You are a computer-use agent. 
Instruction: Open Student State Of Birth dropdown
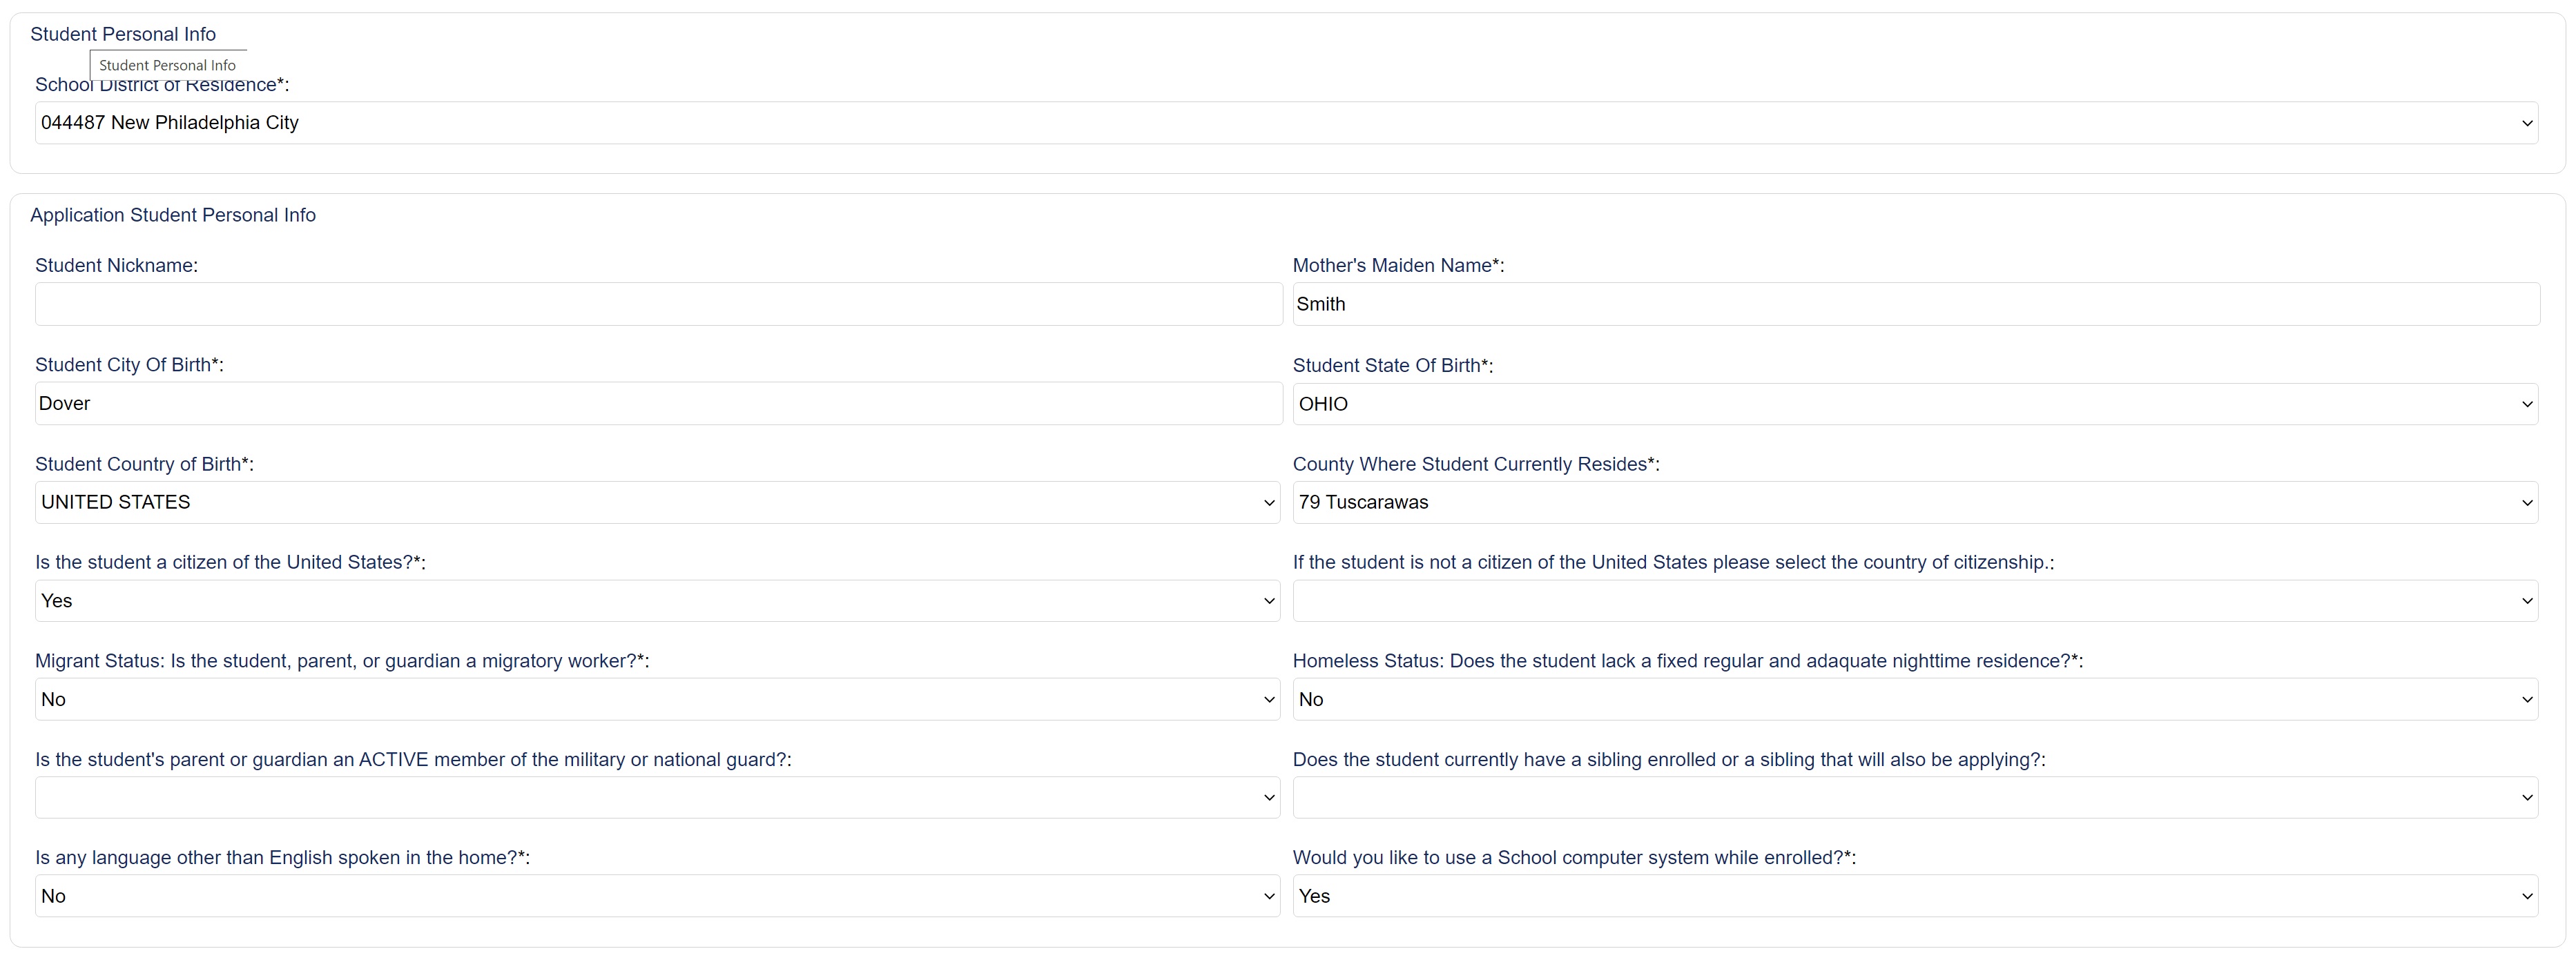[x=1915, y=404]
